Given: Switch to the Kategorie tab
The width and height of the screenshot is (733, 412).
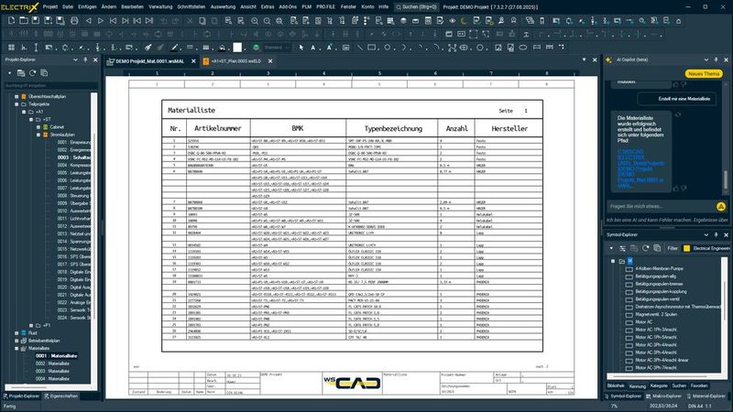Looking at the screenshot, I should (x=658, y=385).
